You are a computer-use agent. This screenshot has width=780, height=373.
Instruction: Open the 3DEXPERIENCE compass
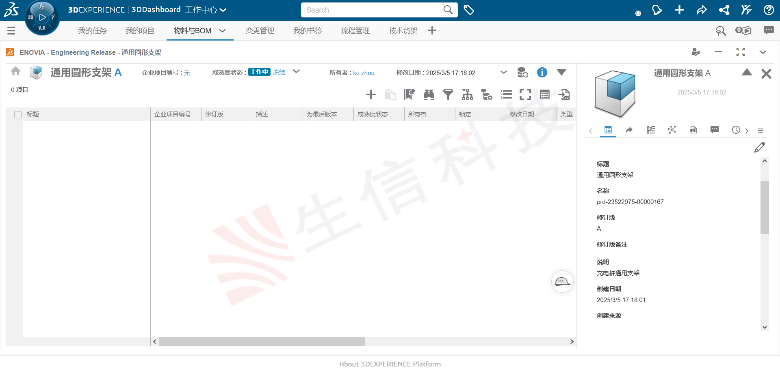click(42, 17)
